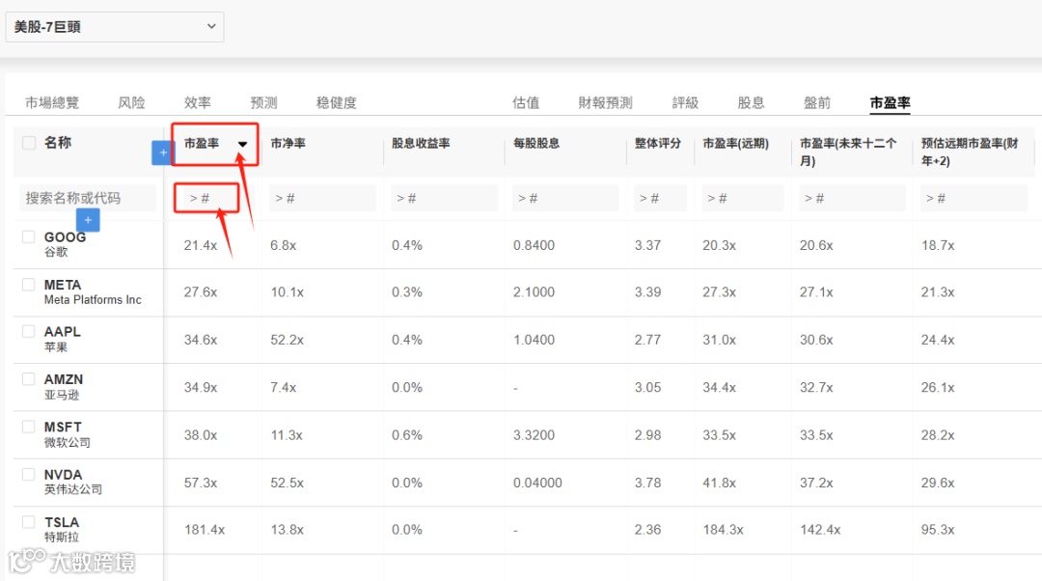Click GOOG's 18.7x estimated forward P/E
This screenshot has width=1042, height=581.
(938, 245)
